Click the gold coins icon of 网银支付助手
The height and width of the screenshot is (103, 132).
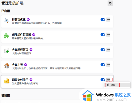7,81
